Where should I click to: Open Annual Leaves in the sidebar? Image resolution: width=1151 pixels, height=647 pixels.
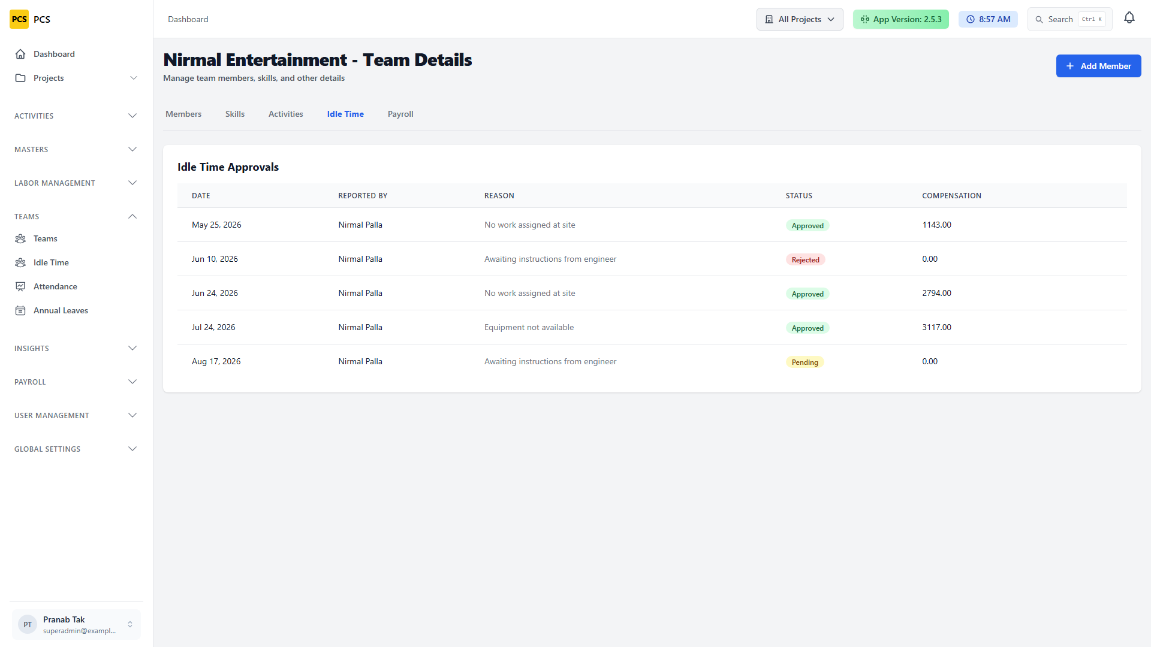[76, 310]
